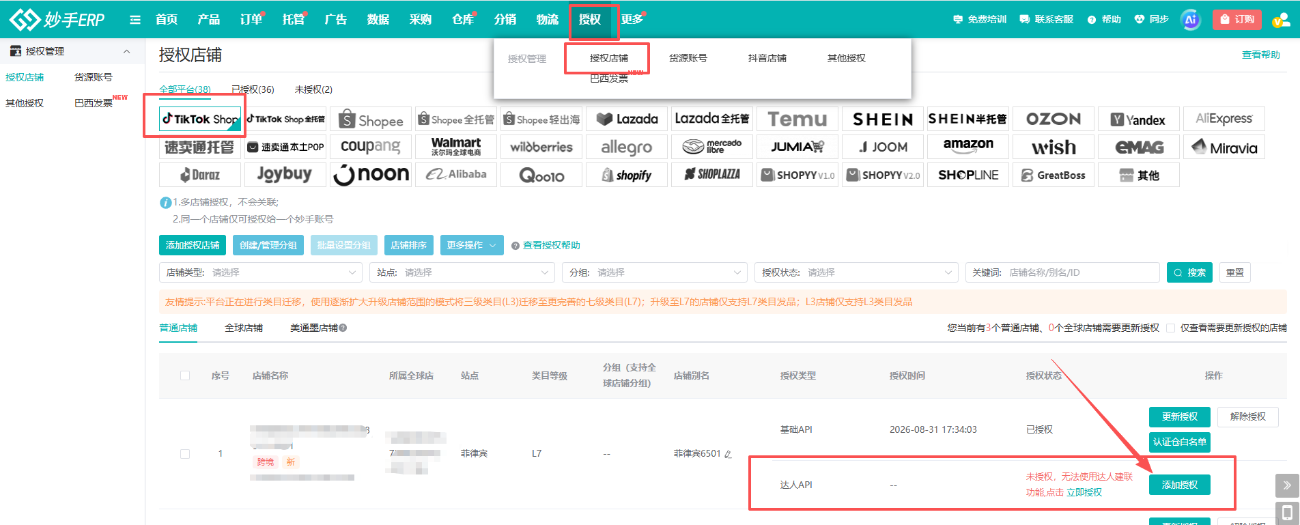Collapse the 授权管理 sidebar section
This screenshot has height=525, width=1300.
pyautogui.click(x=126, y=51)
